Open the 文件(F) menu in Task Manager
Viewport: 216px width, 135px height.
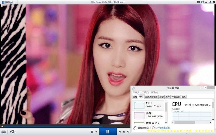[136, 92]
